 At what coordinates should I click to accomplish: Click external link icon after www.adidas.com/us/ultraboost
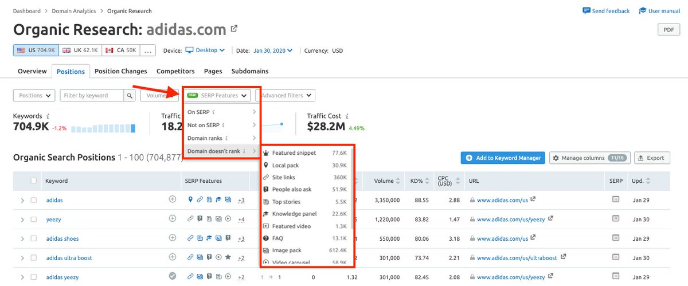tap(563, 257)
